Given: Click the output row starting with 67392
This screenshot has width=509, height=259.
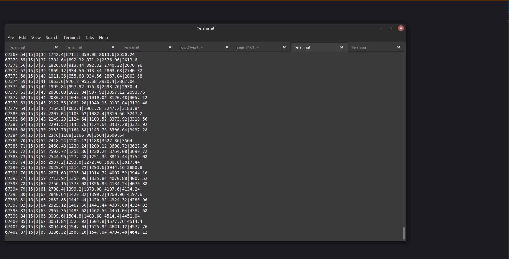Looking at the screenshot, I should click(x=76, y=178).
